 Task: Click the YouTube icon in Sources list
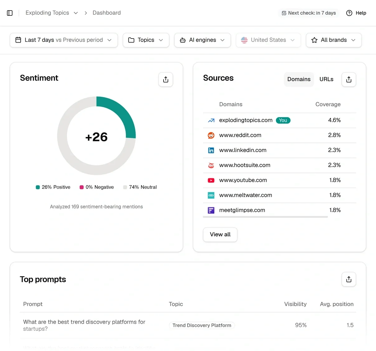[x=211, y=181]
